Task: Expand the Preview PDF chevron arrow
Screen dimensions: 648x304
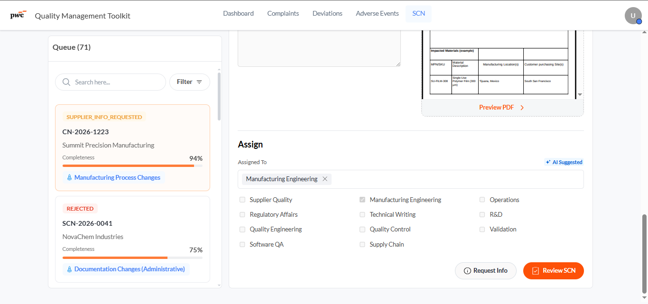Action: pos(522,108)
